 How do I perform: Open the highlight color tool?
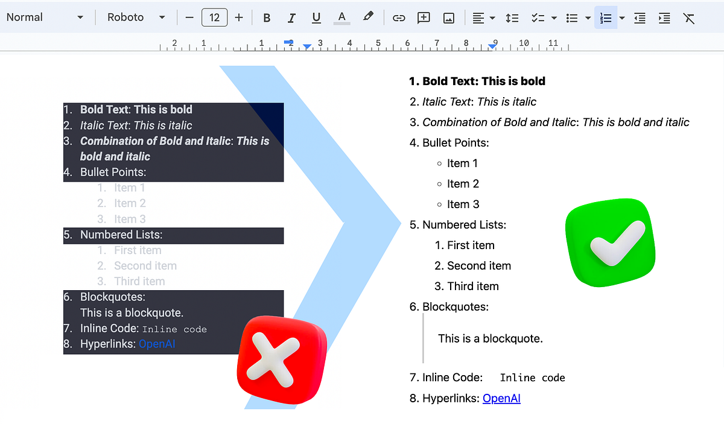pos(368,17)
